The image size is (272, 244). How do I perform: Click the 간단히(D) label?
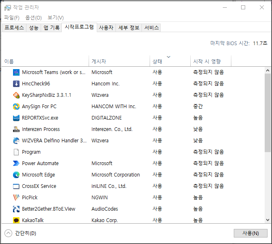(x=26, y=233)
